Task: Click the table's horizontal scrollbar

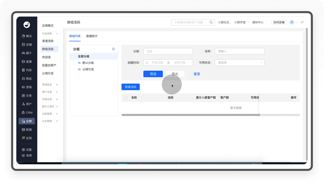Action: point(191,115)
